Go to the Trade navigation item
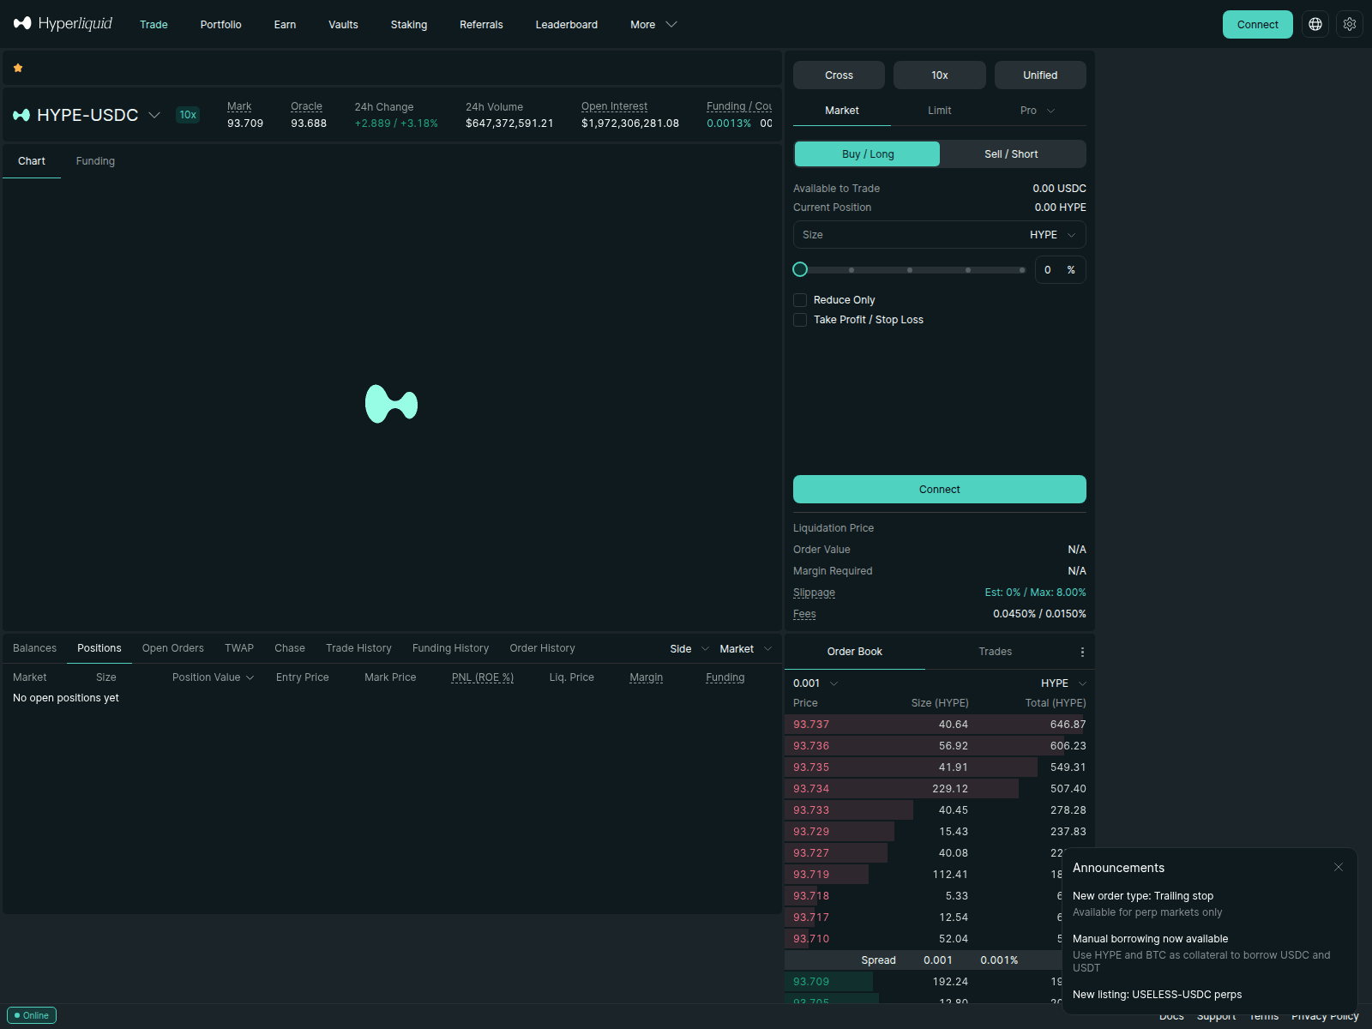The image size is (1372, 1029). pos(153,25)
